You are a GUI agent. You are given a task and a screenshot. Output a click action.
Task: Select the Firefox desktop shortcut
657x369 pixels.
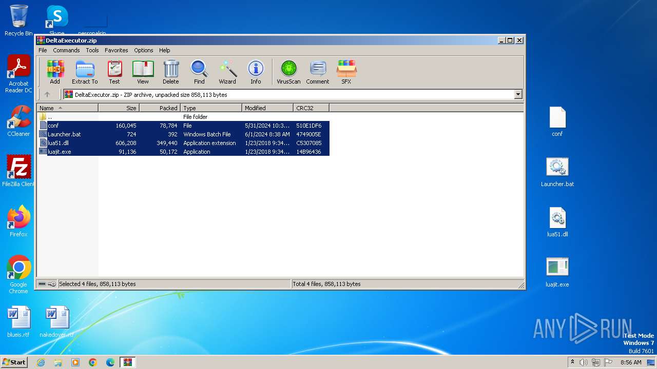tap(18, 221)
